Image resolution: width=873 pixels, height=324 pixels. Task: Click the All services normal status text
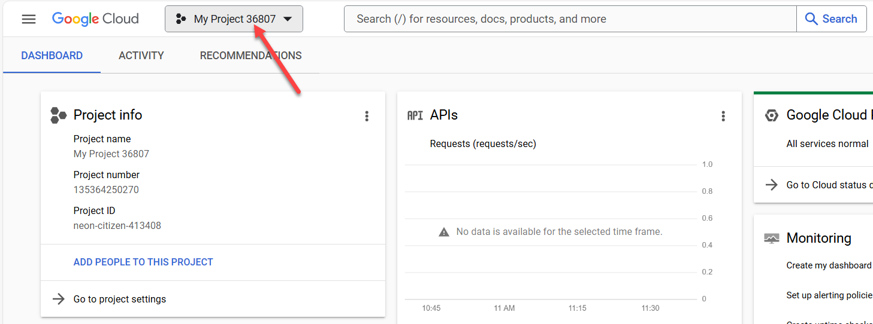[827, 144]
